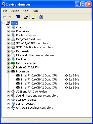Expand the Universal Serial Bus controllers node
Screen dimensions: 93x124
coord(8,108)
